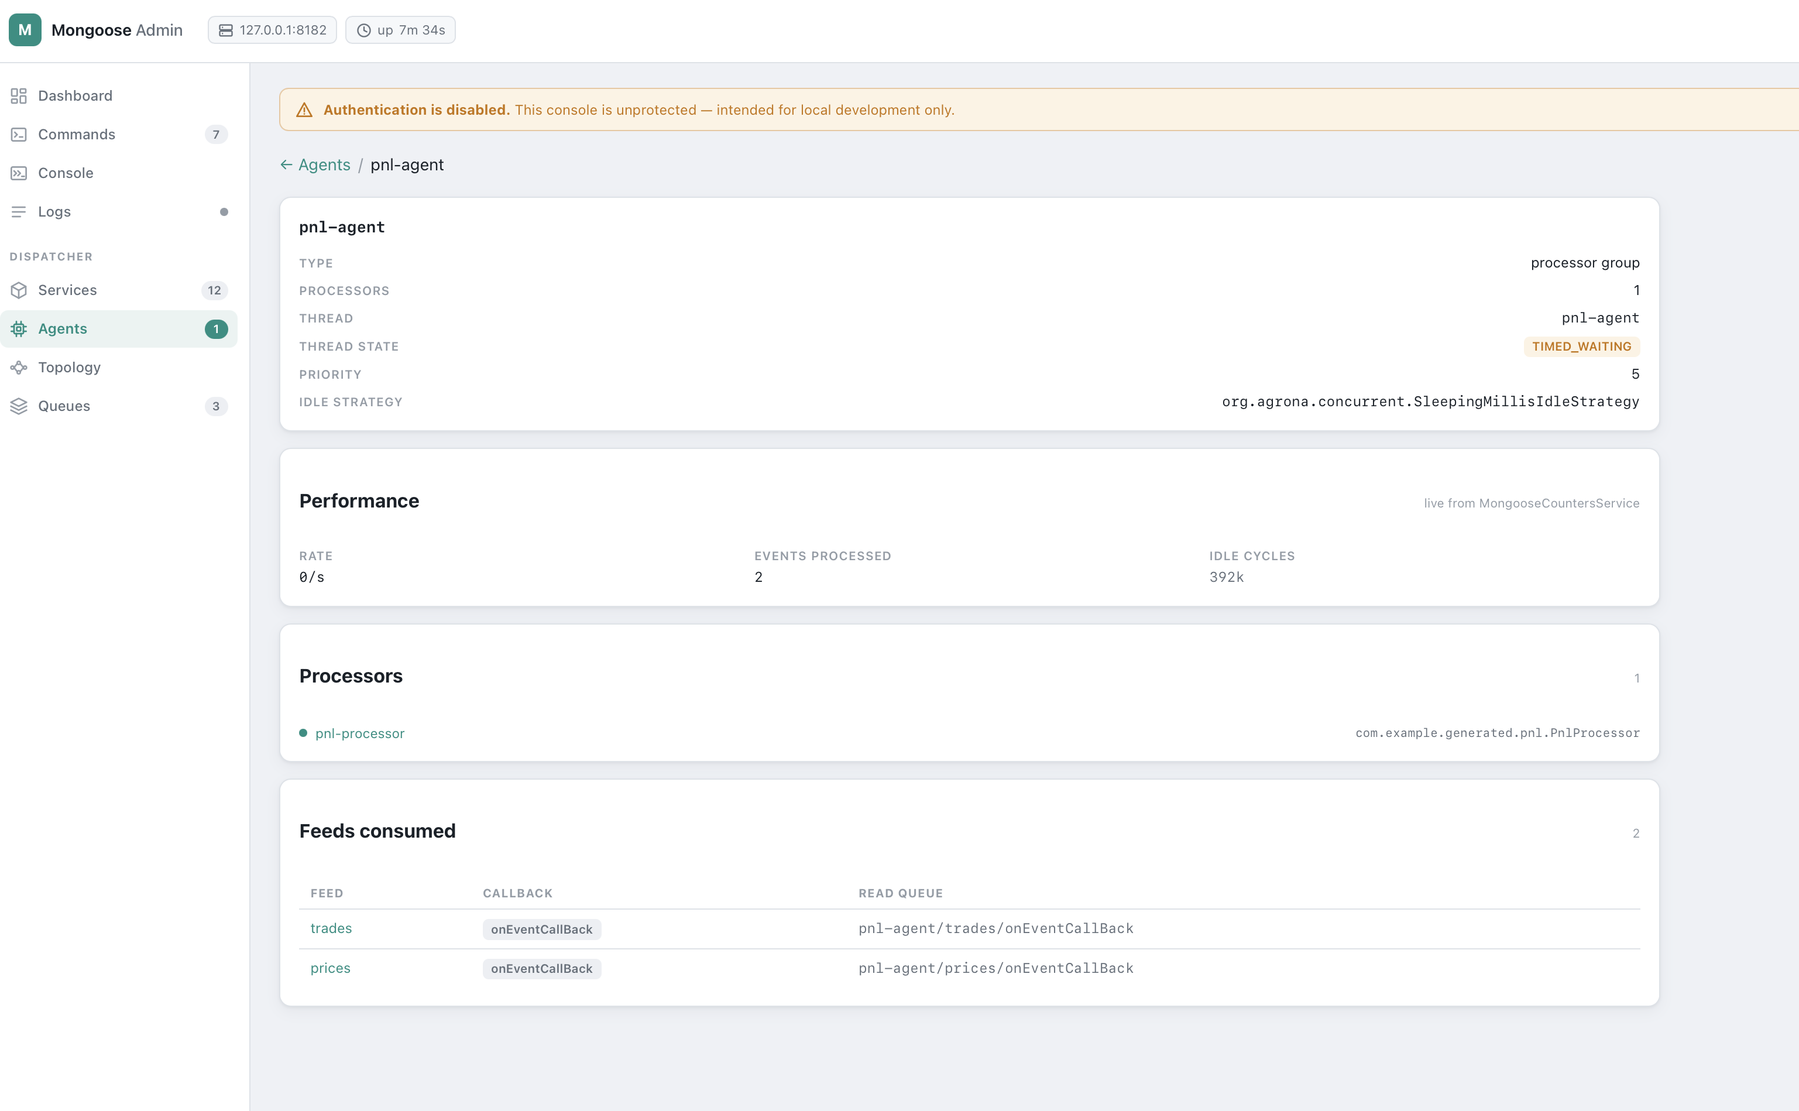Navigate to Services in the Dispatcher section
The image size is (1799, 1111).
pyautogui.click(x=119, y=290)
